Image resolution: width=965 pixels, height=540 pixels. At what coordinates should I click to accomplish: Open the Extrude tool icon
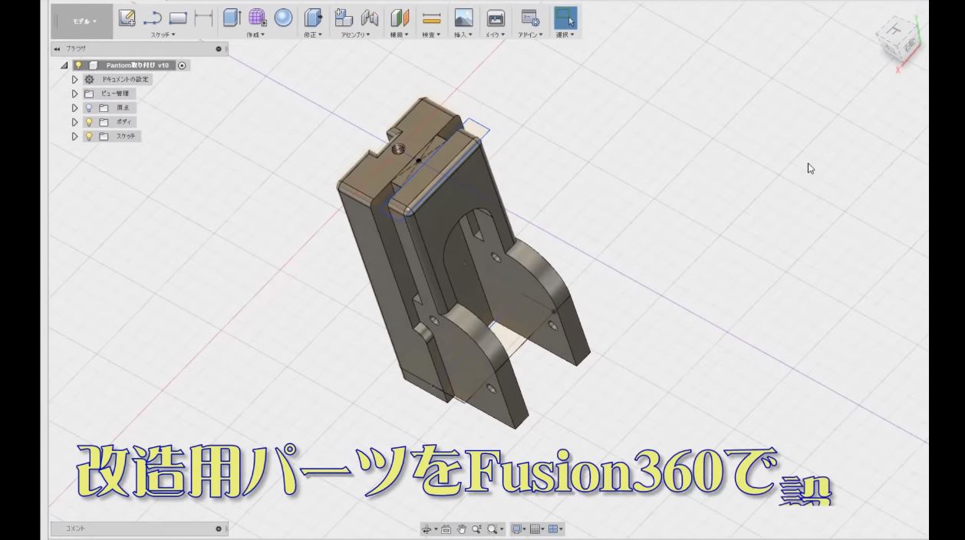232,17
